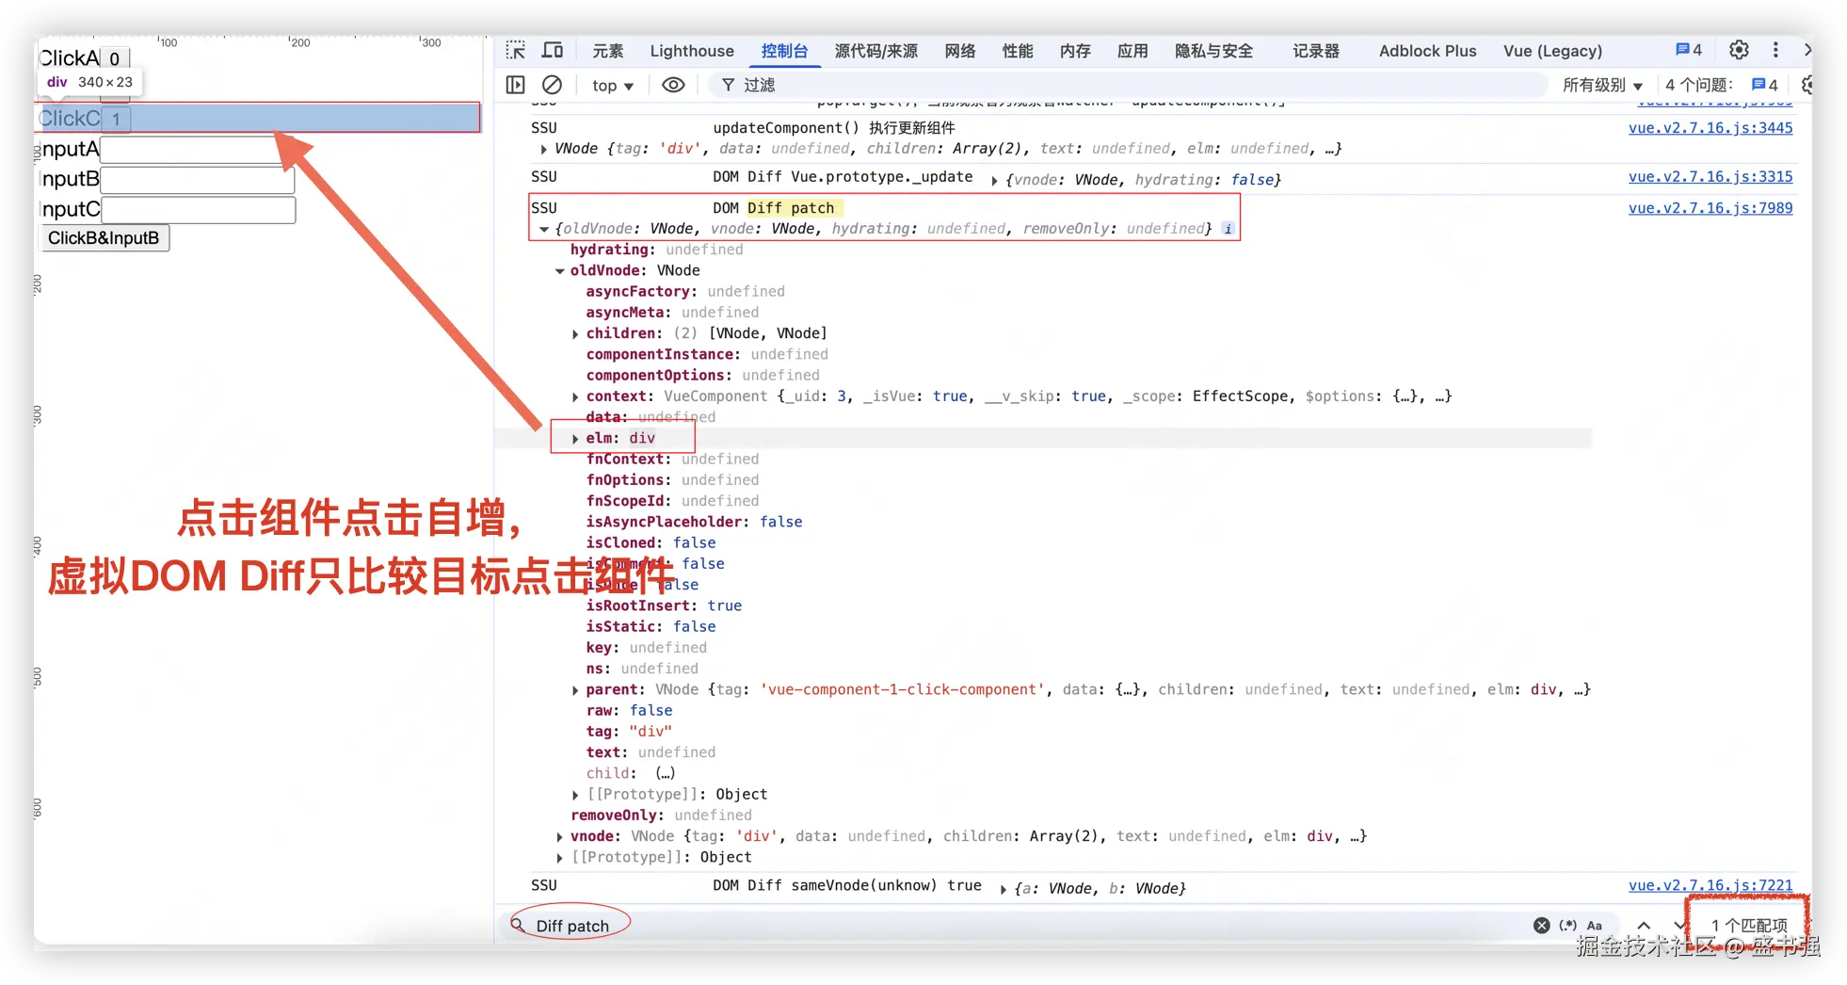This screenshot has height=985, width=1847.
Task: Click the ClickC counter button showing 1
Action: tap(116, 119)
